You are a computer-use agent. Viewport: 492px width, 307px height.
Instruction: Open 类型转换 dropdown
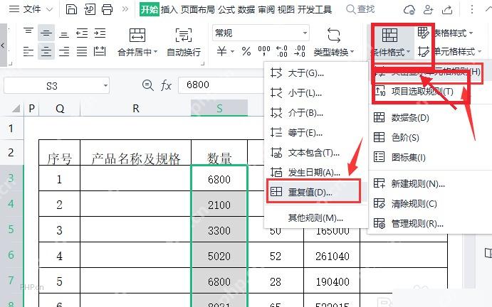coord(334,52)
